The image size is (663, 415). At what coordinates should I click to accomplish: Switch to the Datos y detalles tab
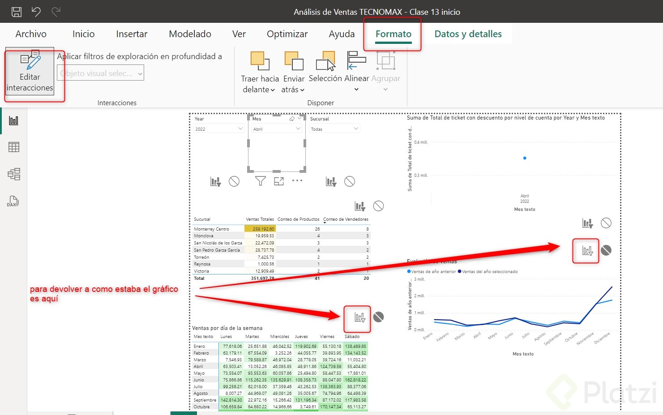coord(468,34)
